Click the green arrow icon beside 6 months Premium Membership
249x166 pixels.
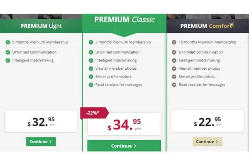click(x=8, y=42)
